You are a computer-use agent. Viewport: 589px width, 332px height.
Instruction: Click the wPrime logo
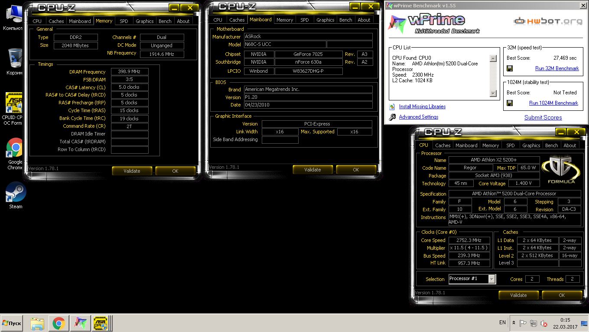[434, 24]
